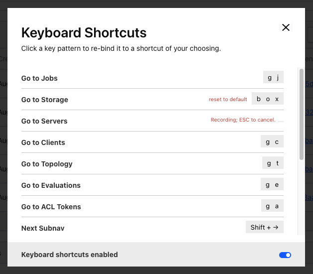Rebind the 'g e' Evaluations shortcut

click(x=272, y=185)
